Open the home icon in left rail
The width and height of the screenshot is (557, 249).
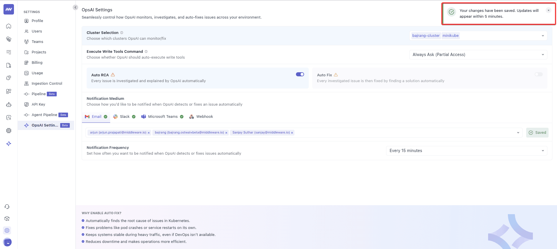[x=9, y=26]
